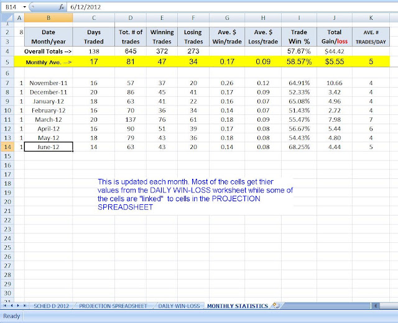This screenshot has height=323, width=398.
Task: Switch to DAILY WIN-LOSS sheet tab
Action: click(x=179, y=306)
